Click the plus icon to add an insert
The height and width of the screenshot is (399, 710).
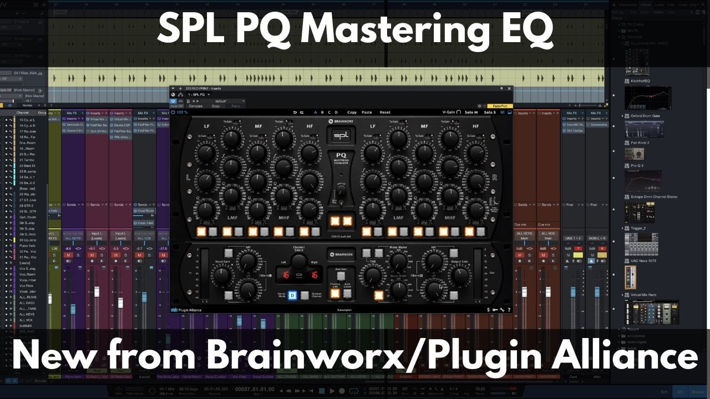(180, 89)
